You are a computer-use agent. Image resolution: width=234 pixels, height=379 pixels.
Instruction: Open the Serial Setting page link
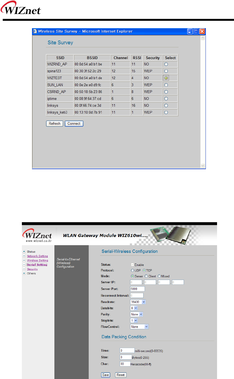[x=37, y=265]
